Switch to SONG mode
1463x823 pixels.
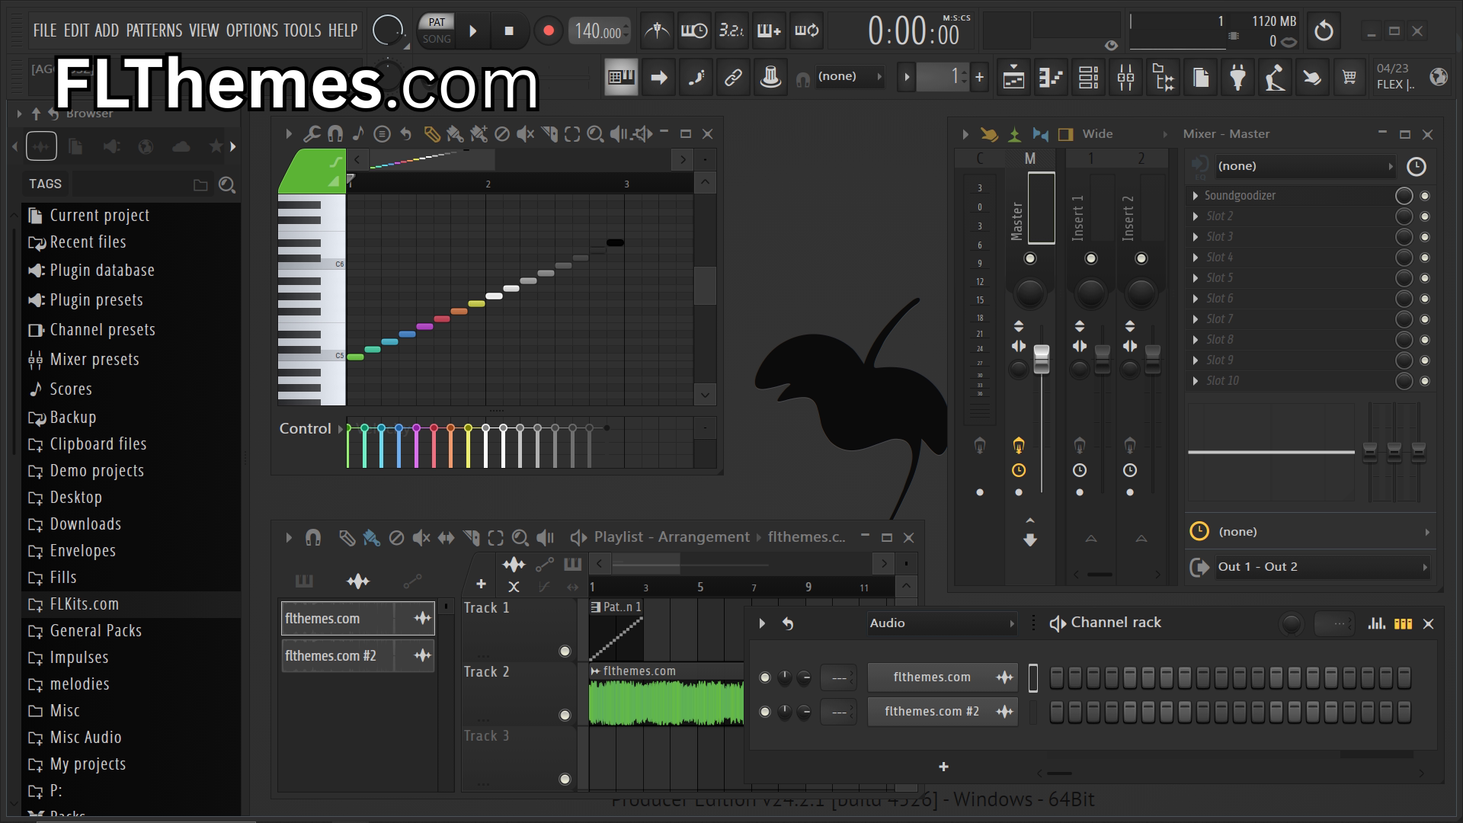click(x=437, y=39)
